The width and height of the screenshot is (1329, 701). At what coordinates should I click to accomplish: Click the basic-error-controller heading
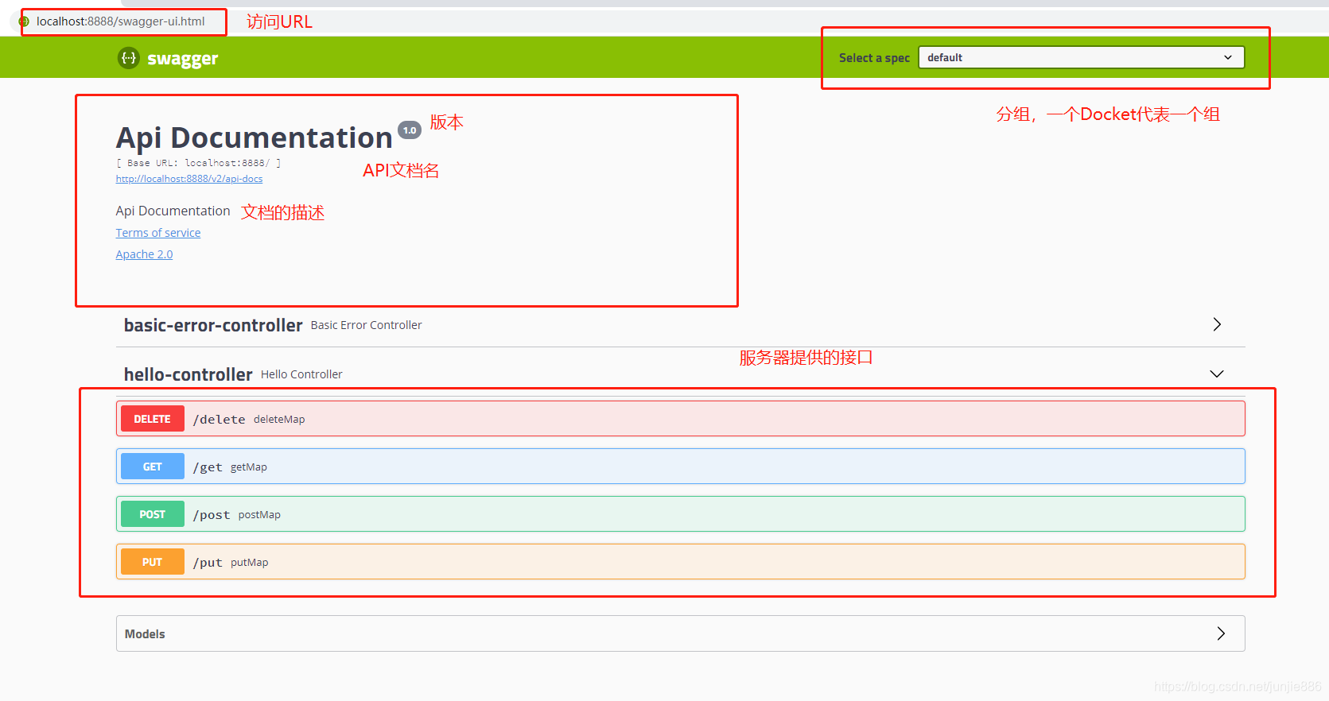coord(213,325)
